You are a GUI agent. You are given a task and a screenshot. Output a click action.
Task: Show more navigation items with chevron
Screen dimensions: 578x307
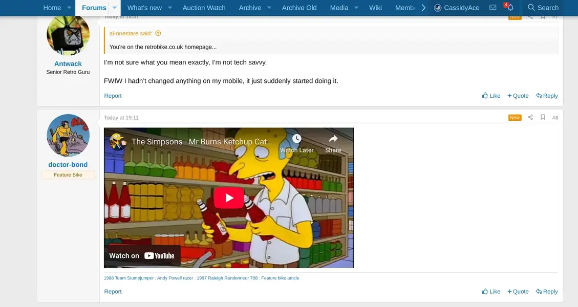423,8
